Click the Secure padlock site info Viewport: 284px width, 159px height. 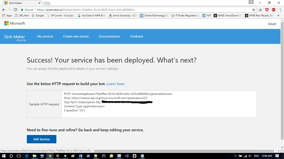(27, 10)
